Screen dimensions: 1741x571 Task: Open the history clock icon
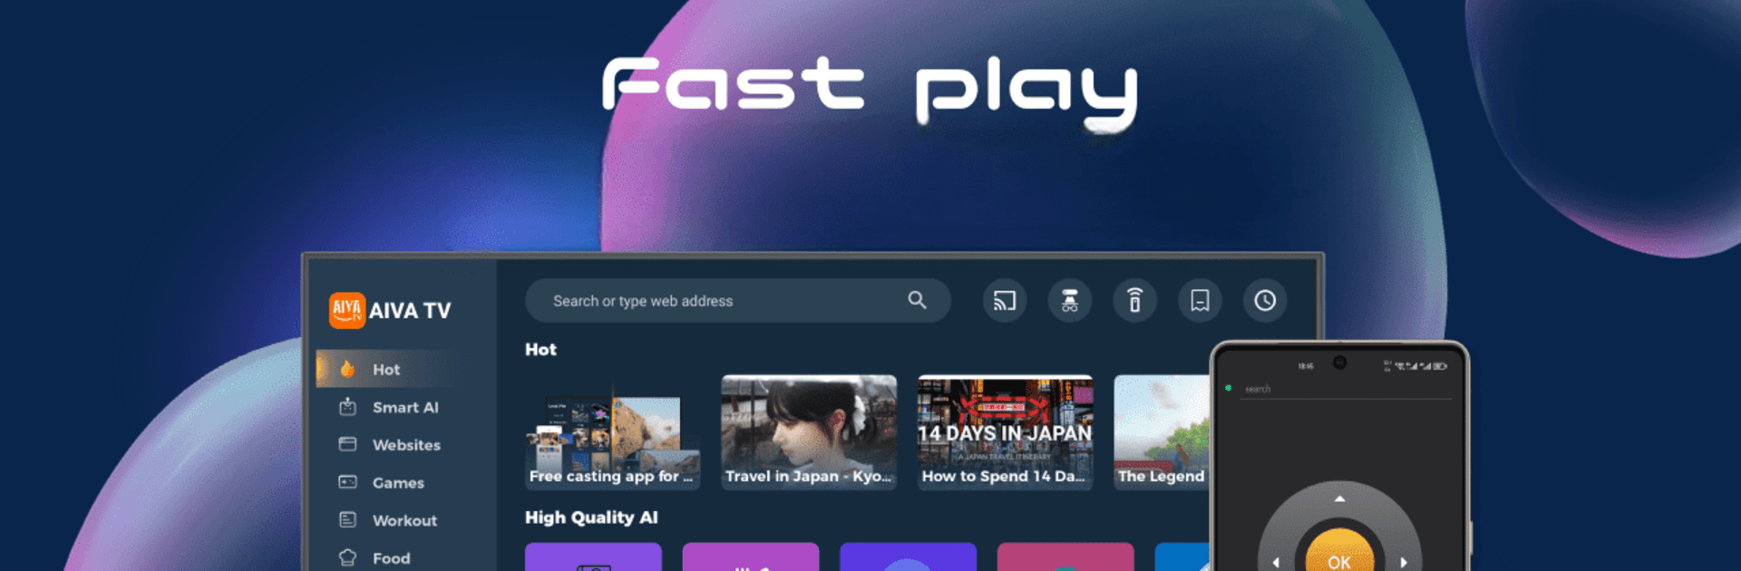[1265, 301]
